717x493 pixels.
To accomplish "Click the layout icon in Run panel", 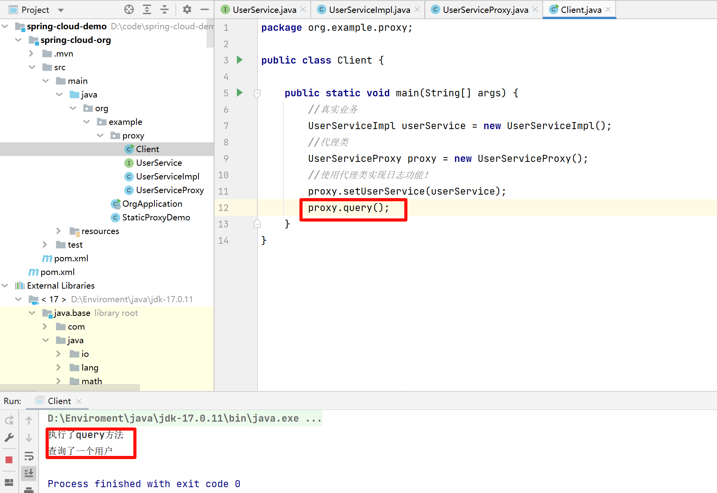I will pos(9,482).
